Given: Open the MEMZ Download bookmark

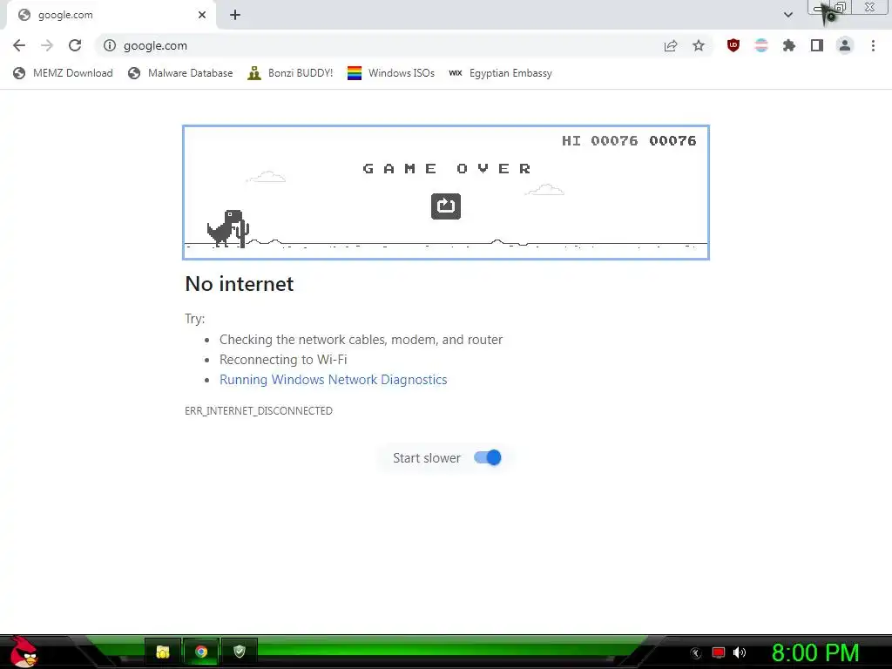Looking at the screenshot, I should tap(63, 73).
